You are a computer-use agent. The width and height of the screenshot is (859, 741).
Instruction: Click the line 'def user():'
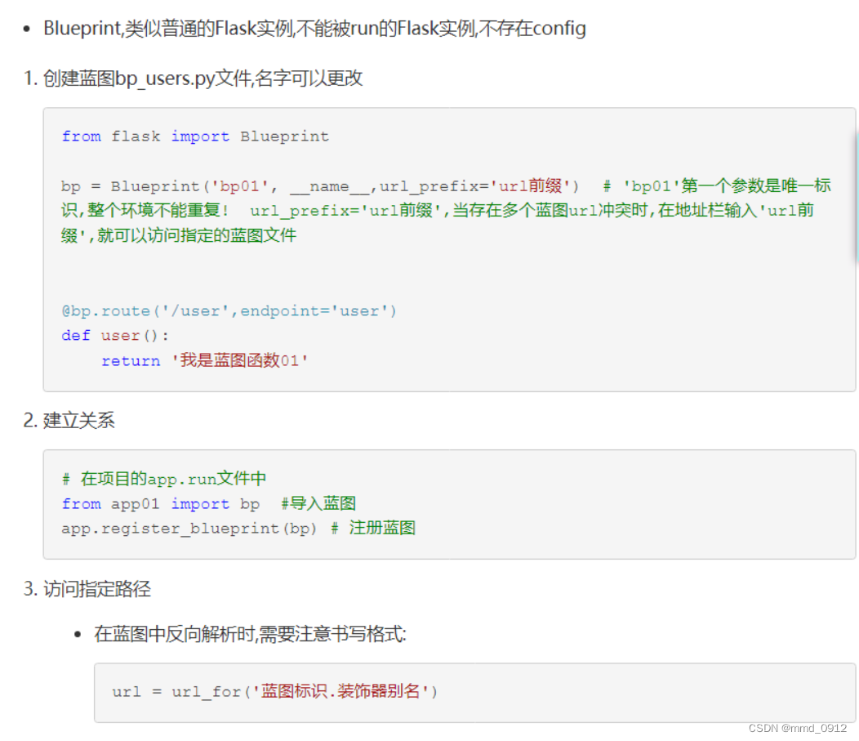(115, 336)
